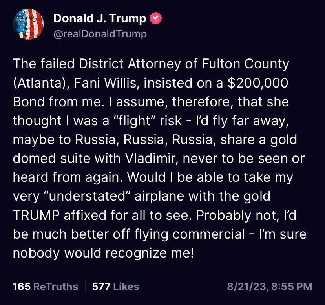View the 165 ReTruths list

click(46, 287)
